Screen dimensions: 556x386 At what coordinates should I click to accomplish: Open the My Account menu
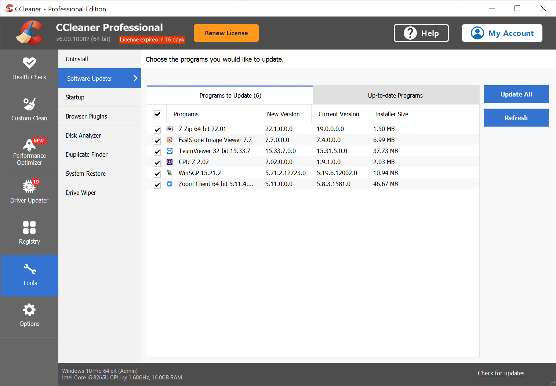point(502,33)
